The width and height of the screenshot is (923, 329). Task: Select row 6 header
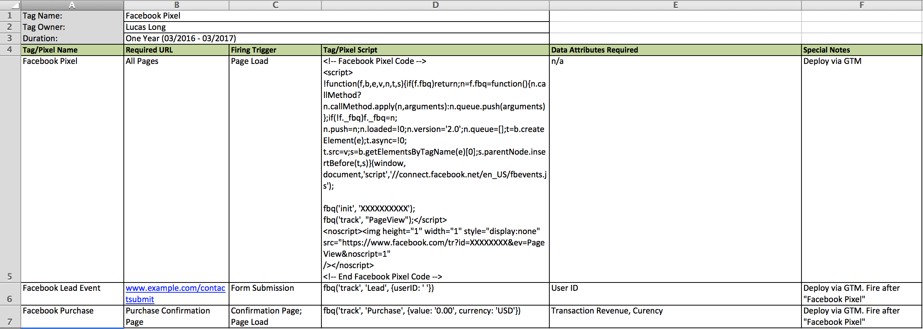10,294
